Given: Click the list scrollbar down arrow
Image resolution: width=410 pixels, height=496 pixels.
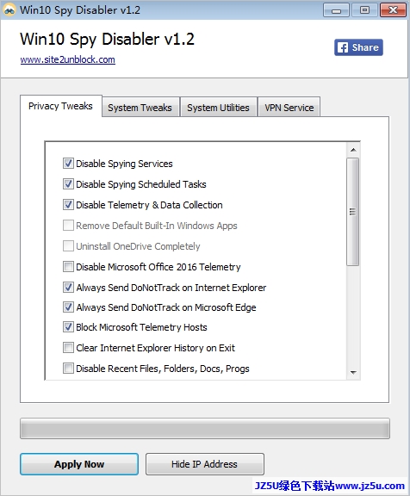Looking at the screenshot, I should click(x=353, y=373).
